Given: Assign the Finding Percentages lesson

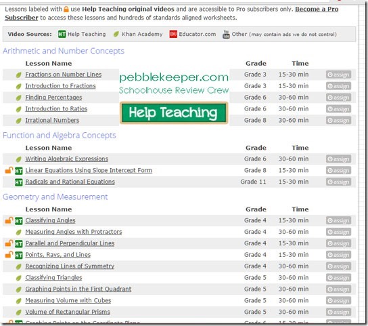Looking at the screenshot, I should point(338,98).
